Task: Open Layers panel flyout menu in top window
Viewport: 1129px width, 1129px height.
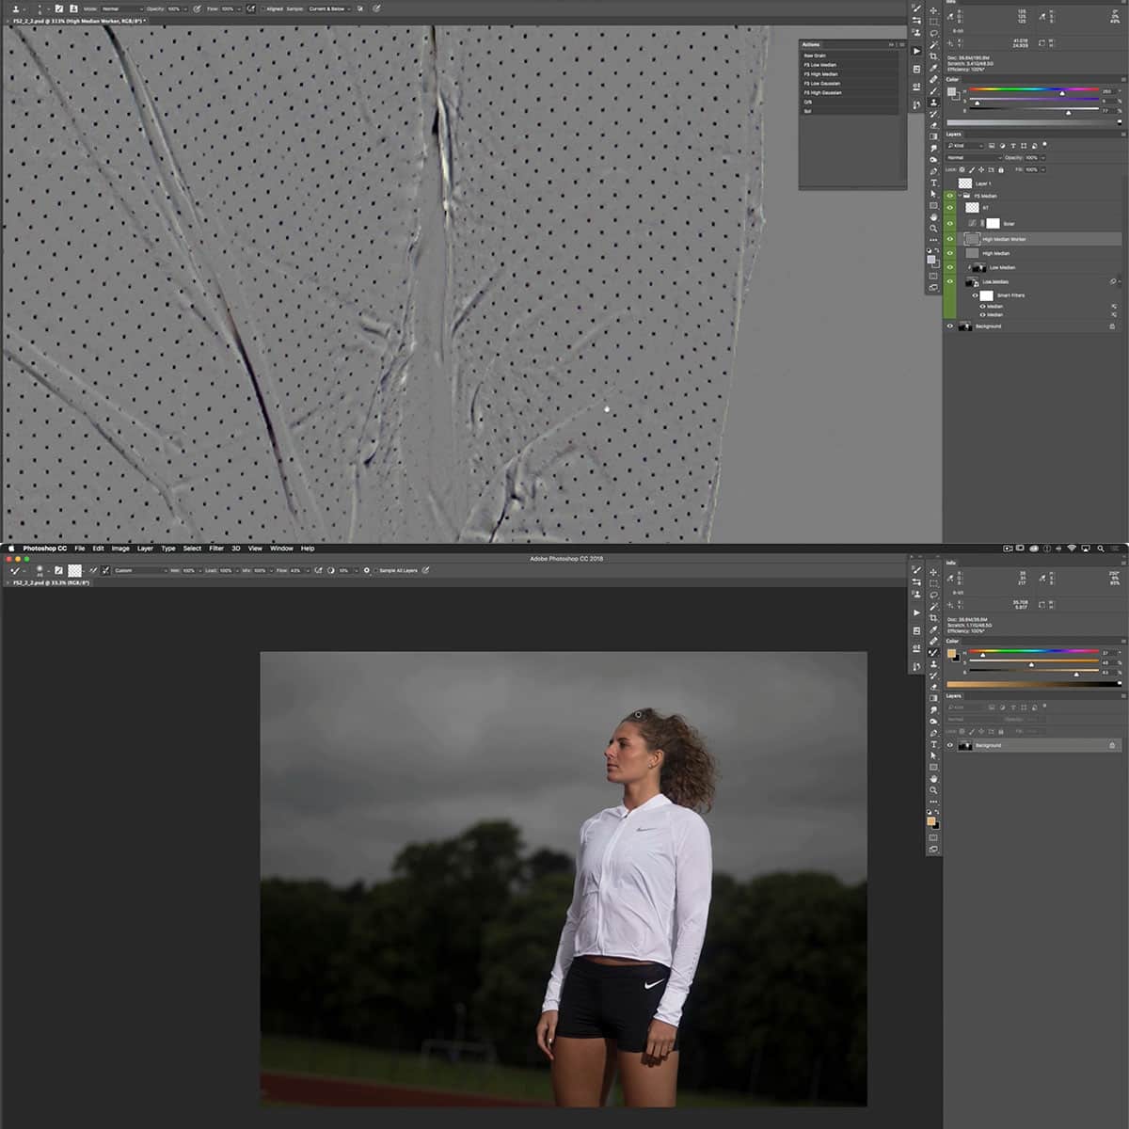Action: [x=1123, y=135]
